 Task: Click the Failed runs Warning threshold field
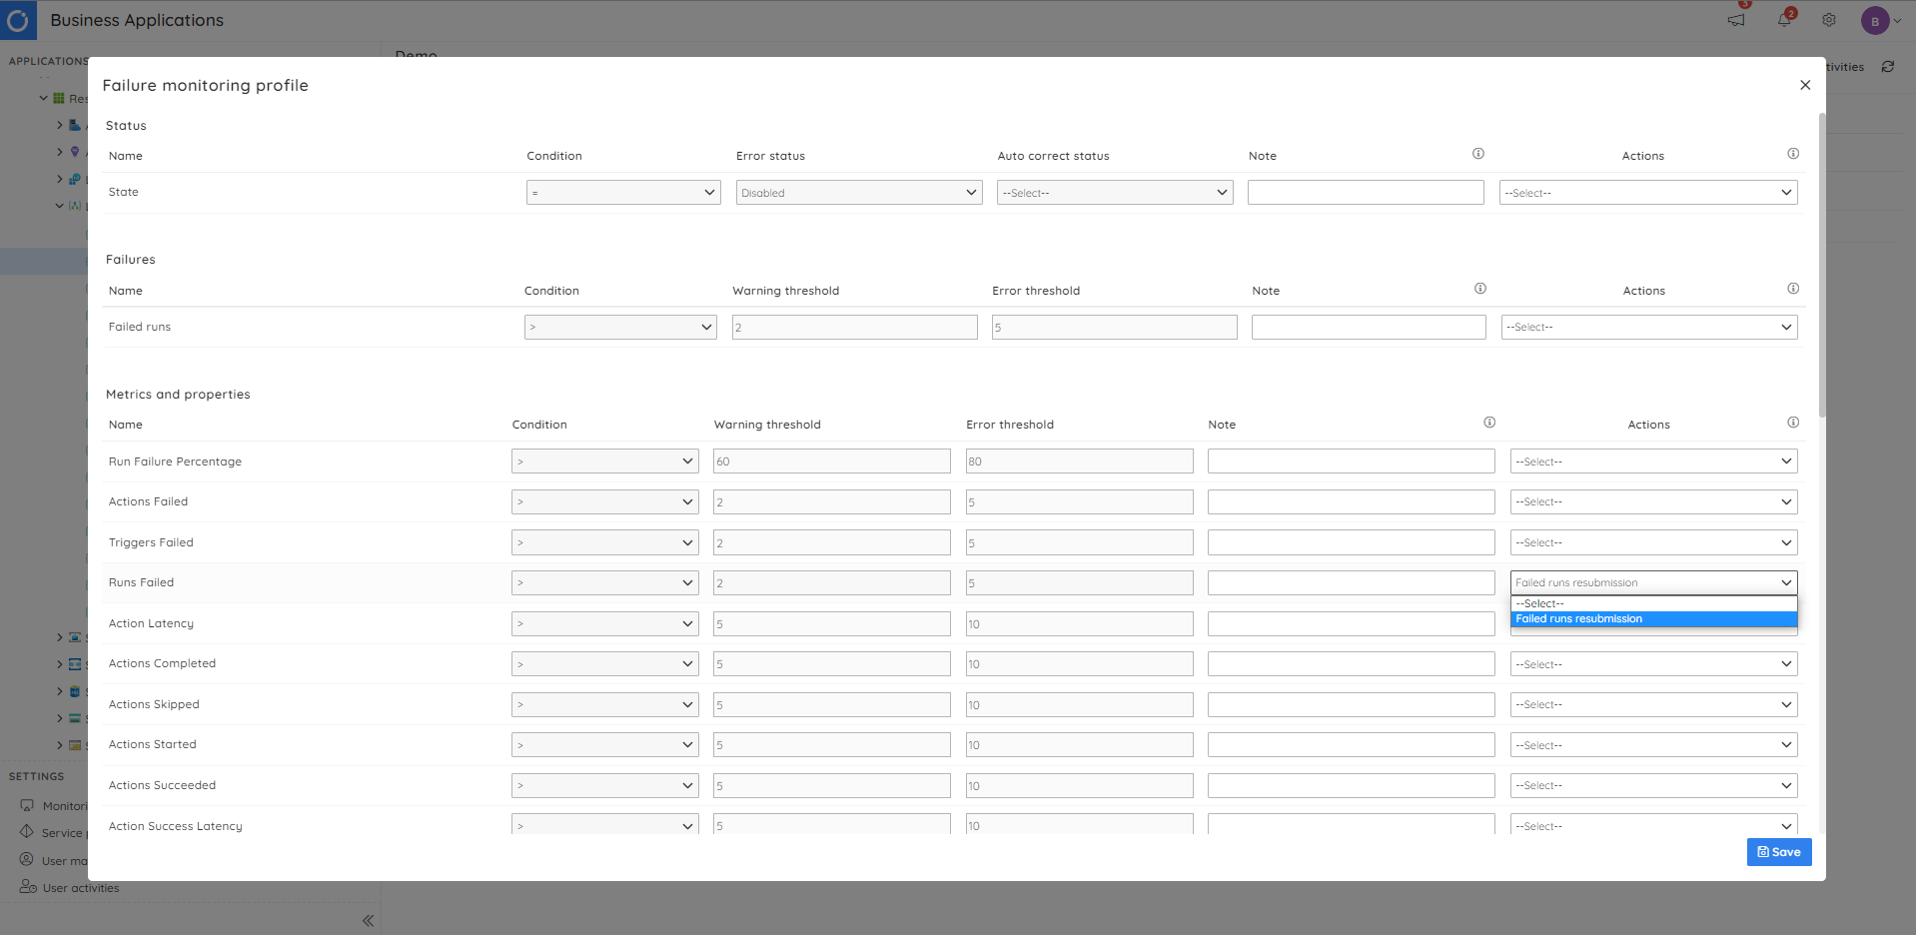coord(854,327)
